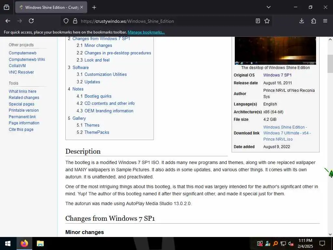The width and height of the screenshot is (333, 250).
Task: Jump to 5 Gallery in contents
Action: (x=77, y=118)
